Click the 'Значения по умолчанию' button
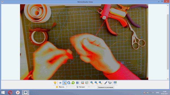The height and width of the screenshot is (95, 170). pyautogui.click(x=106, y=87)
